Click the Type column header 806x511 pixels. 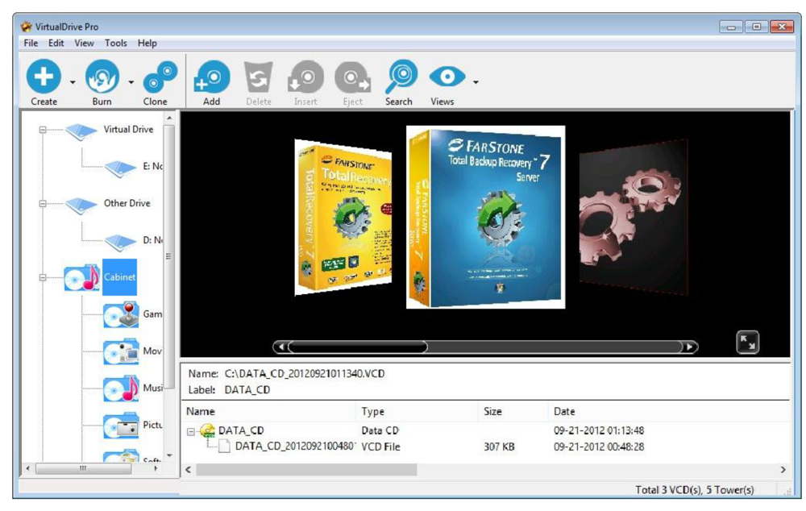click(372, 412)
